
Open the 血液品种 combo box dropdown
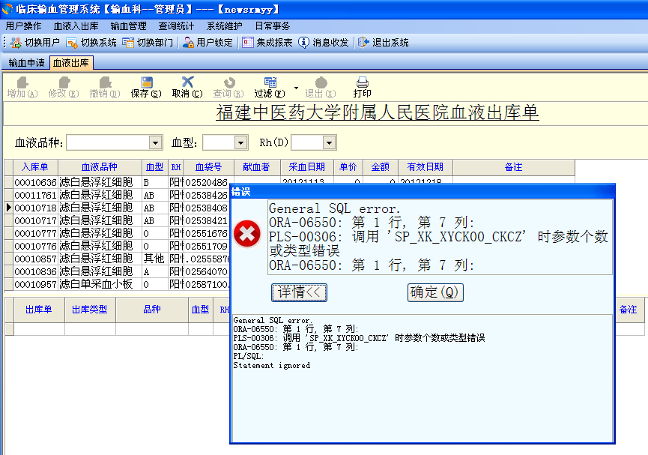(155, 142)
